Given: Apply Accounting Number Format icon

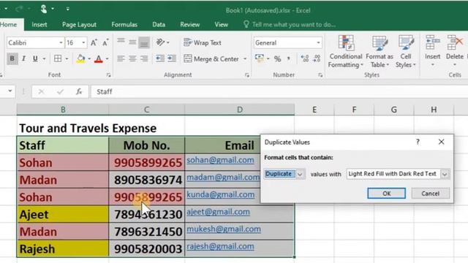Looking at the screenshot, I should (x=259, y=58).
